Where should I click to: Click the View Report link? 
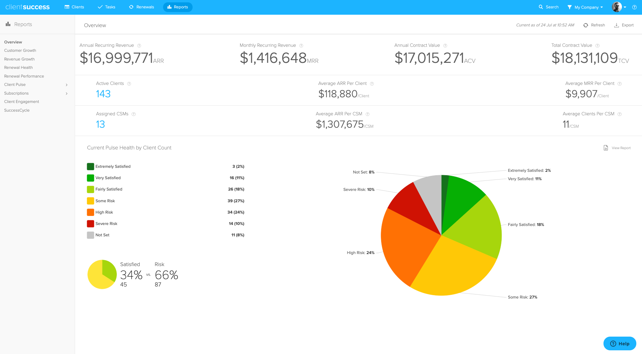tap(621, 148)
